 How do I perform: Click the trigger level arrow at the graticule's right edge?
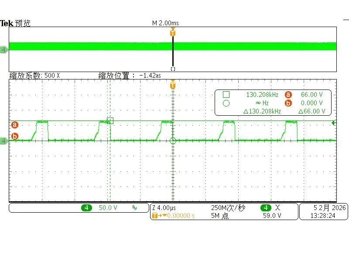333,123
